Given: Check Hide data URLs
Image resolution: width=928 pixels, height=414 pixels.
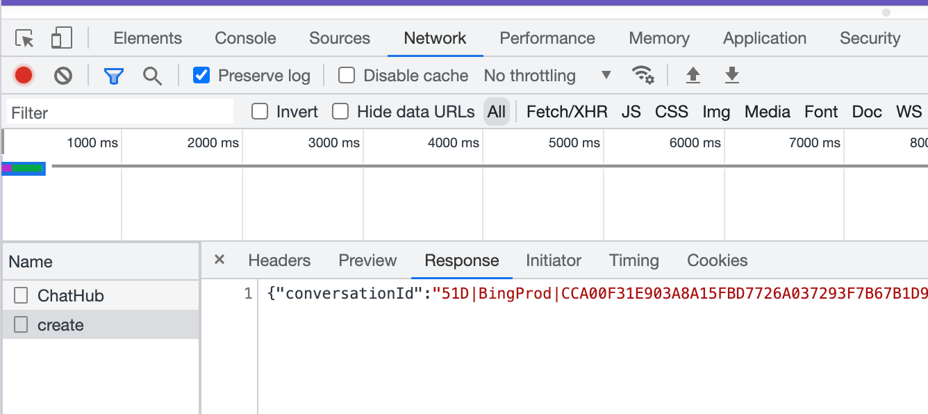Looking at the screenshot, I should click(x=340, y=111).
